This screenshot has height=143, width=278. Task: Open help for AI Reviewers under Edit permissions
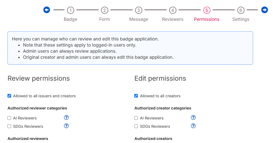pyautogui.click(x=193, y=118)
